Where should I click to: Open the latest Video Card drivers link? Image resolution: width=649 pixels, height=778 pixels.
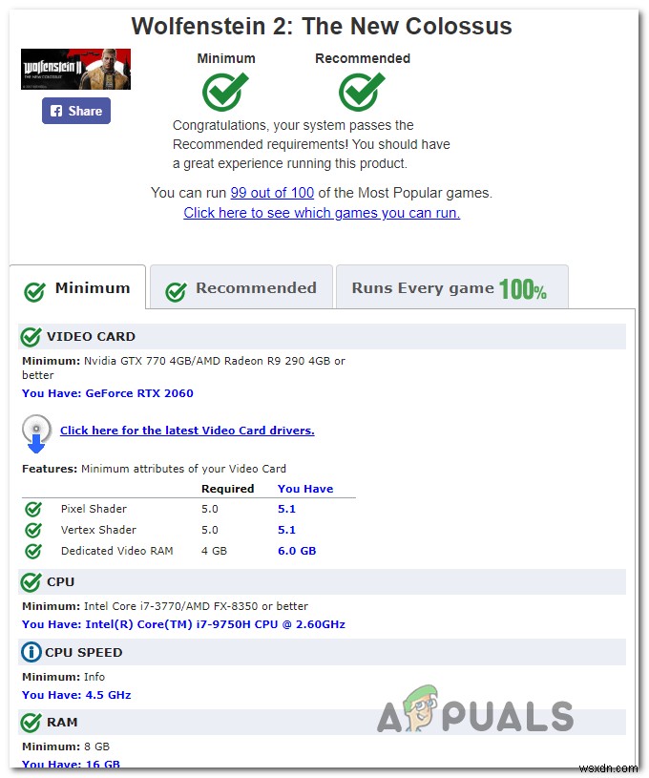tap(187, 431)
